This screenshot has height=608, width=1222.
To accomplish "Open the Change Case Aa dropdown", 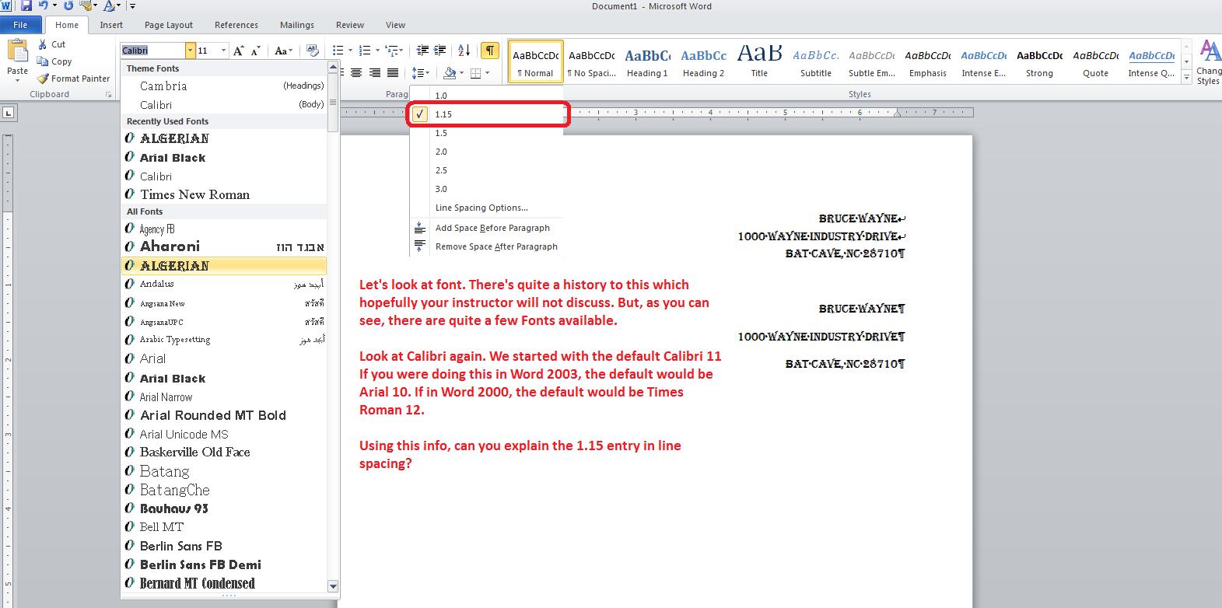I will 283,51.
